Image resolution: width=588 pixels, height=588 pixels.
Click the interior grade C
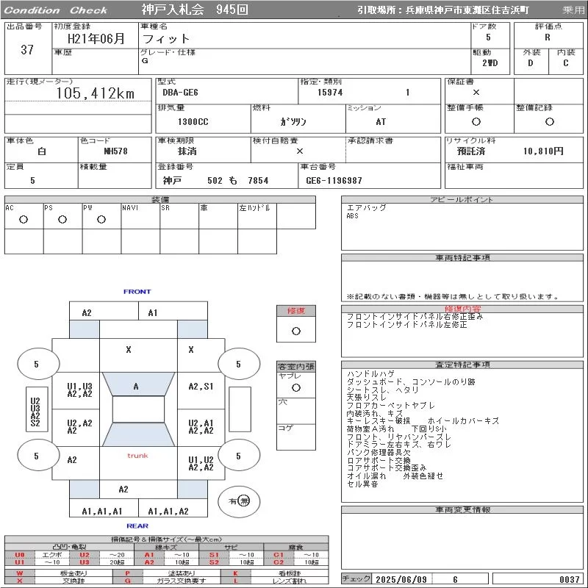[565, 63]
